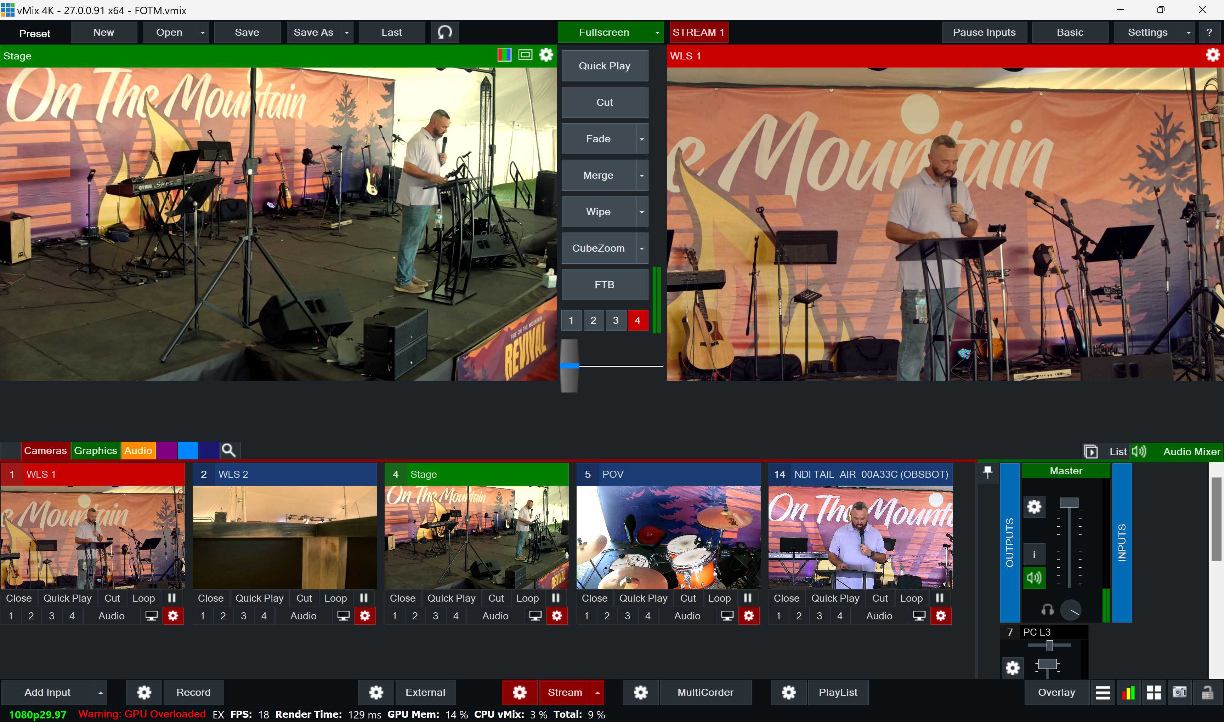Switch to the Graphics category tab
The height and width of the screenshot is (722, 1224).
point(95,451)
